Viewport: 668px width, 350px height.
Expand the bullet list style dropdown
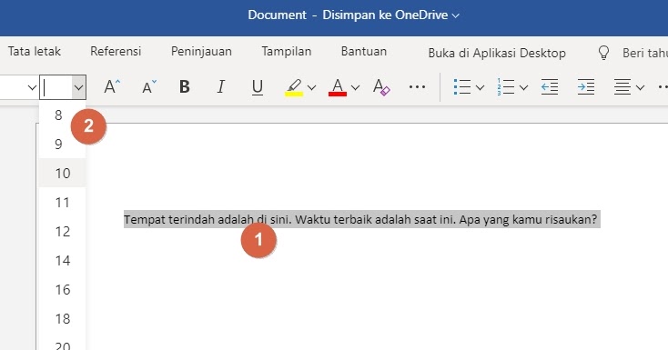point(481,87)
